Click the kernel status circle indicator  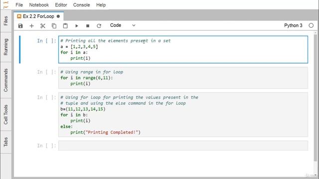coord(311,25)
